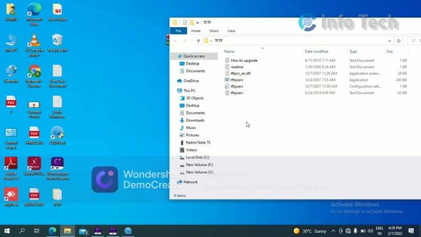Open Pictures in navigation pane
The width and height of the screenshot is (421, 237).
coord(192,135)
